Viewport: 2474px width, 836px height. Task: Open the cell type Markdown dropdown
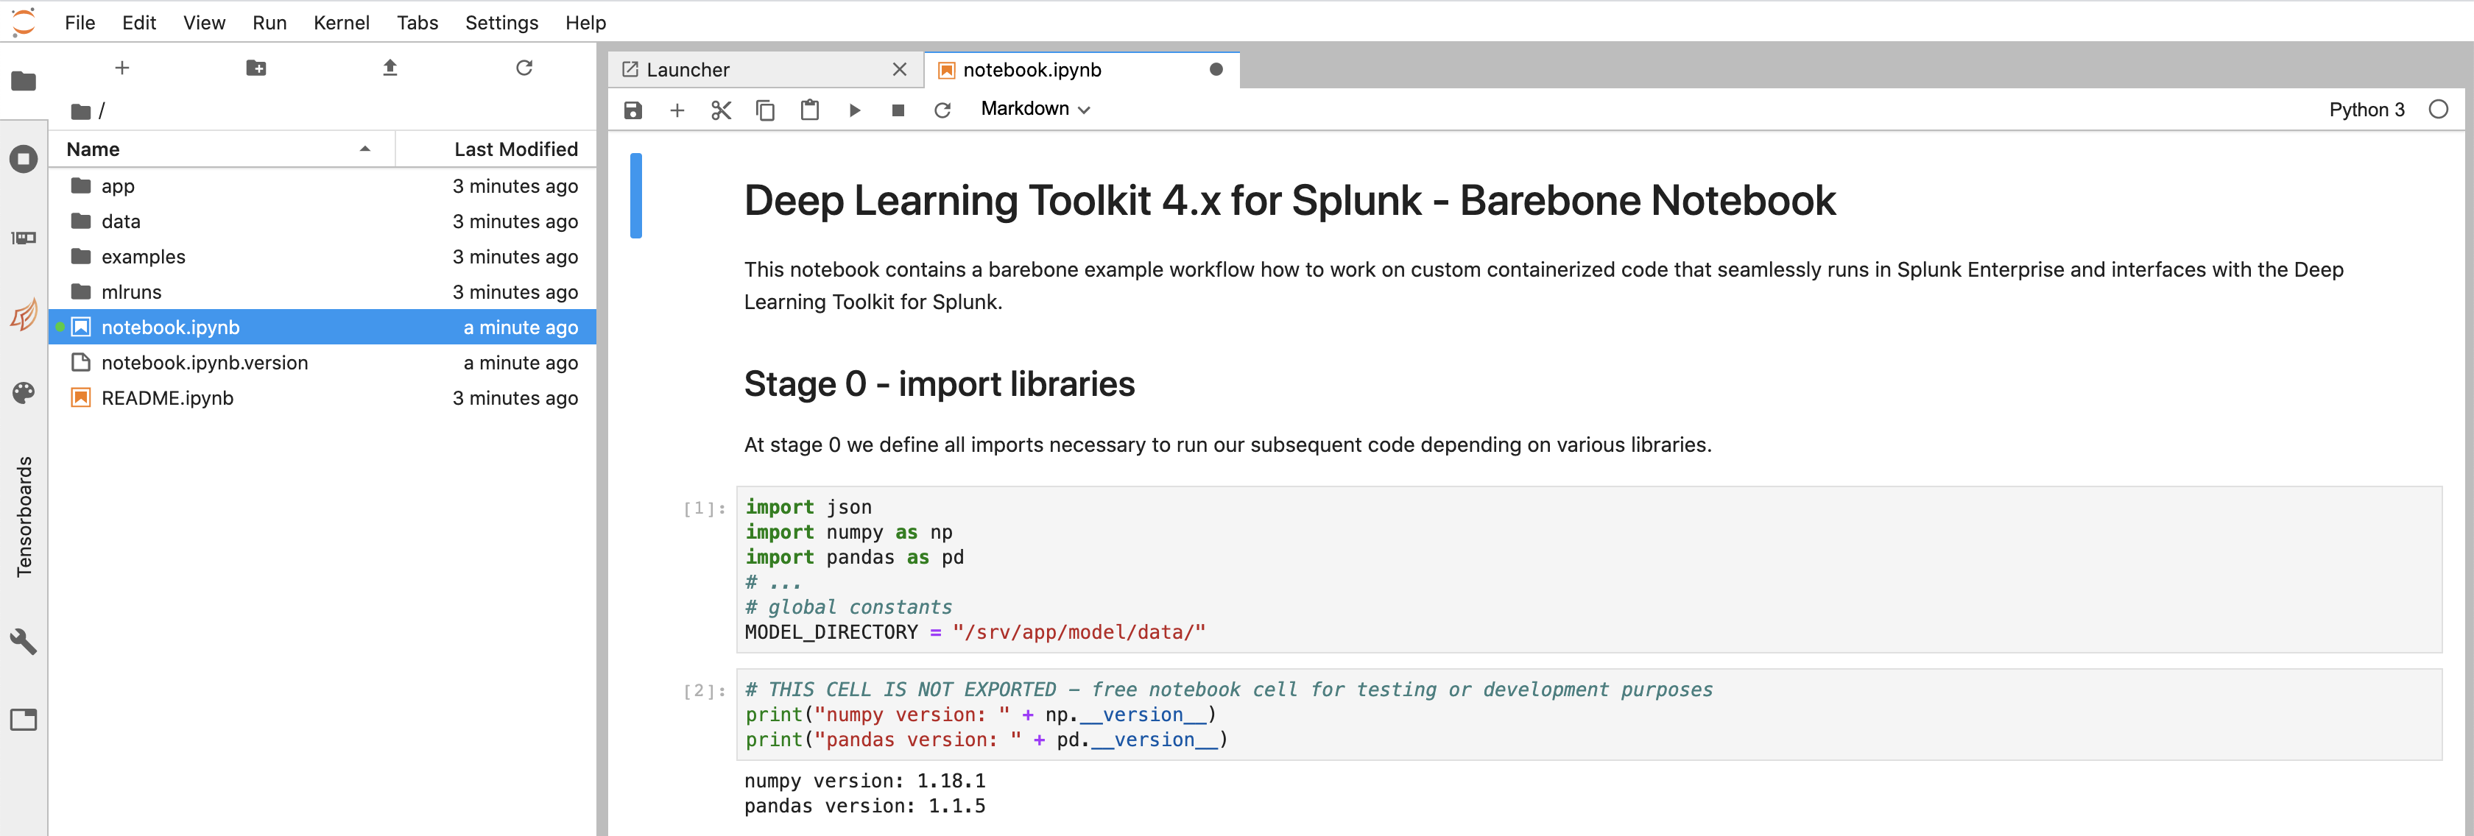1035,110
